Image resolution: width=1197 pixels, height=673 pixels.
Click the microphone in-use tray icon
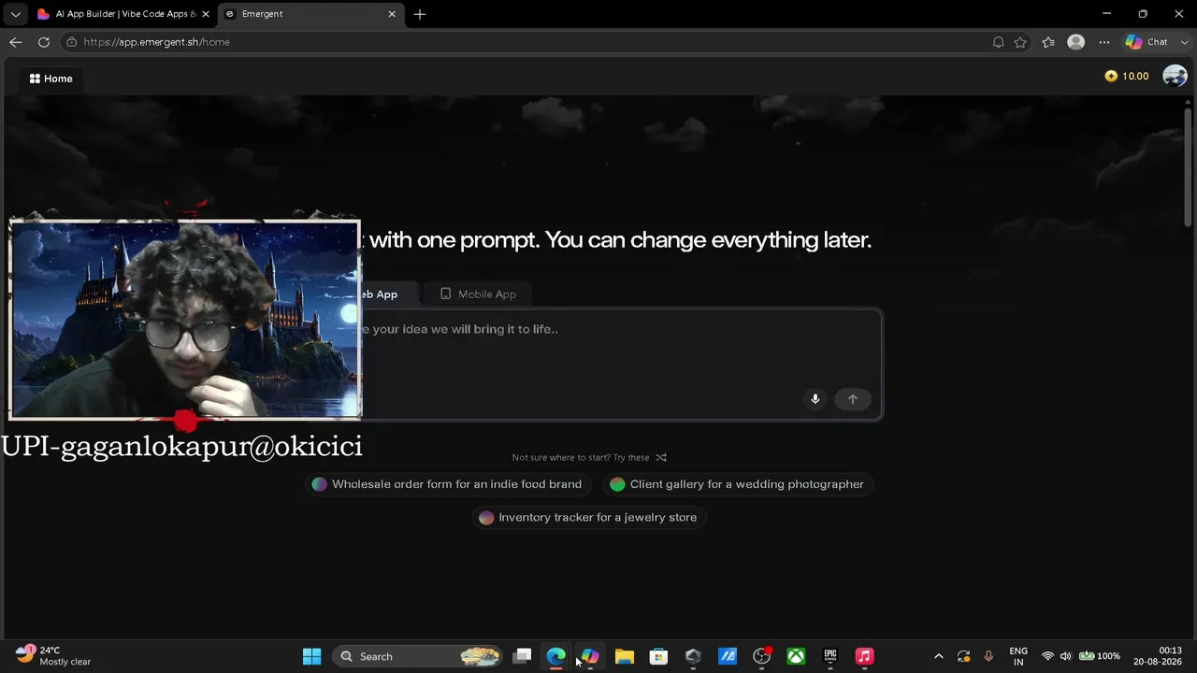tap(988, 656)
